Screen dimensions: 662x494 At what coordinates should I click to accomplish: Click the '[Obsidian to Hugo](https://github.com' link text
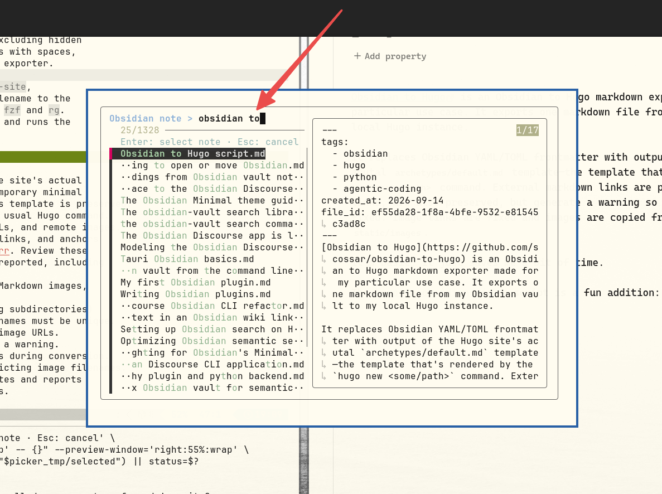click(x=430, y=248)
